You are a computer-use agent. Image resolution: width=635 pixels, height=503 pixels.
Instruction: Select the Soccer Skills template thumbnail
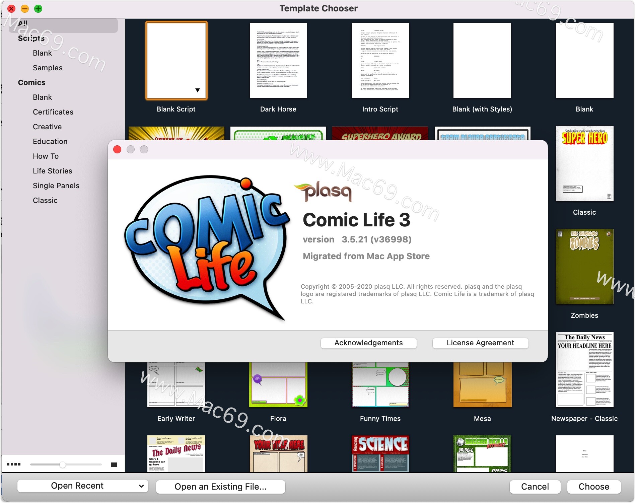point(482,454)
